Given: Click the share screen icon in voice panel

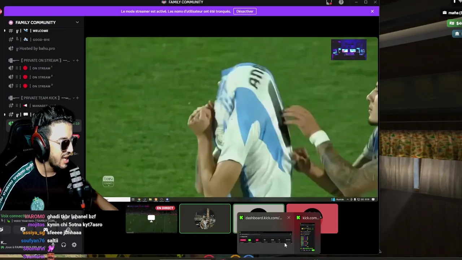Looking at the screenshot, I should [x=23, y=229].
